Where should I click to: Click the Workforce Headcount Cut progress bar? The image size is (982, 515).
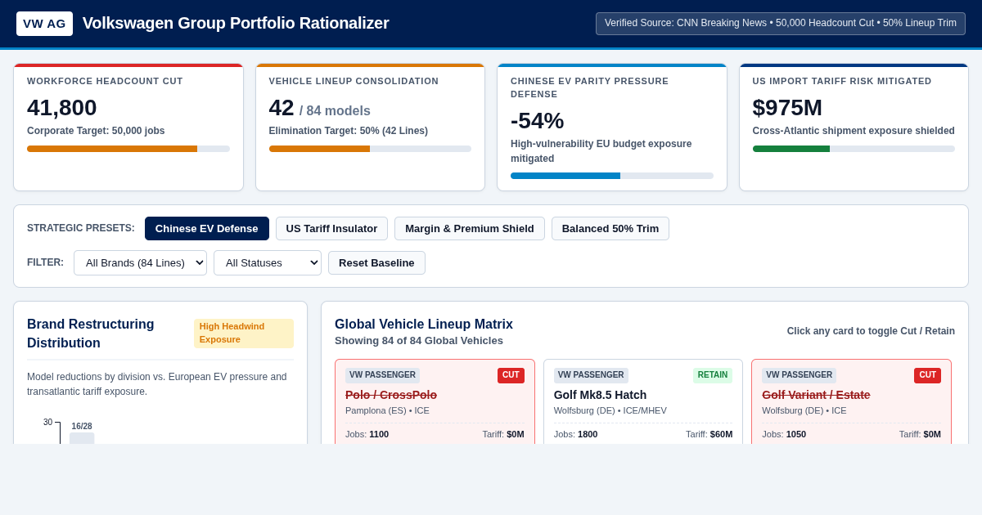(128, 149)
